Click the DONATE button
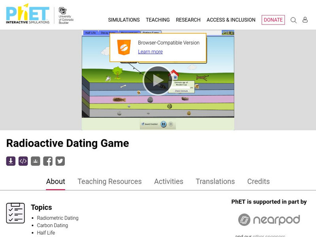Screen dimensions: 316x237 click(273, 19)
